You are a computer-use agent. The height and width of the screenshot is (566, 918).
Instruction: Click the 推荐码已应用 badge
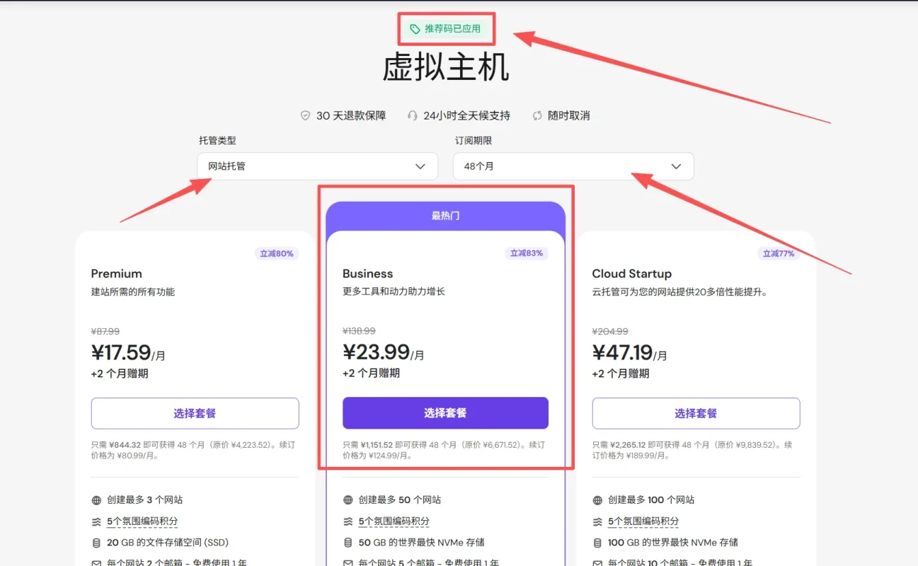(x=445, y=29)
